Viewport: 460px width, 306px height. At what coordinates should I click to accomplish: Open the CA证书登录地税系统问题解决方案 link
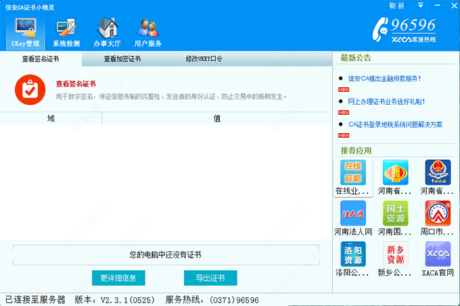(x=395, y=124)
